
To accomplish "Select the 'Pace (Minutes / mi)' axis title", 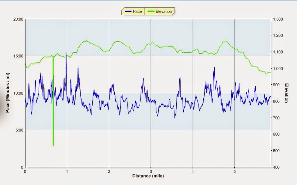I will tap(8, 93).
